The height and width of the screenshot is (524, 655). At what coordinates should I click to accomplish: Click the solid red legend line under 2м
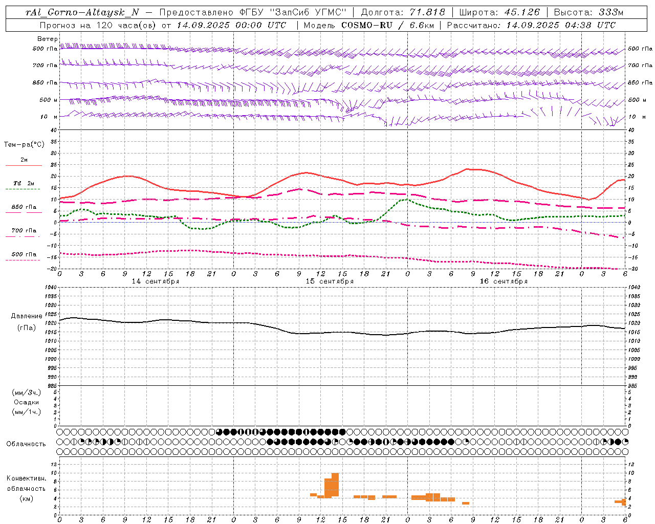tap(24, 165)
